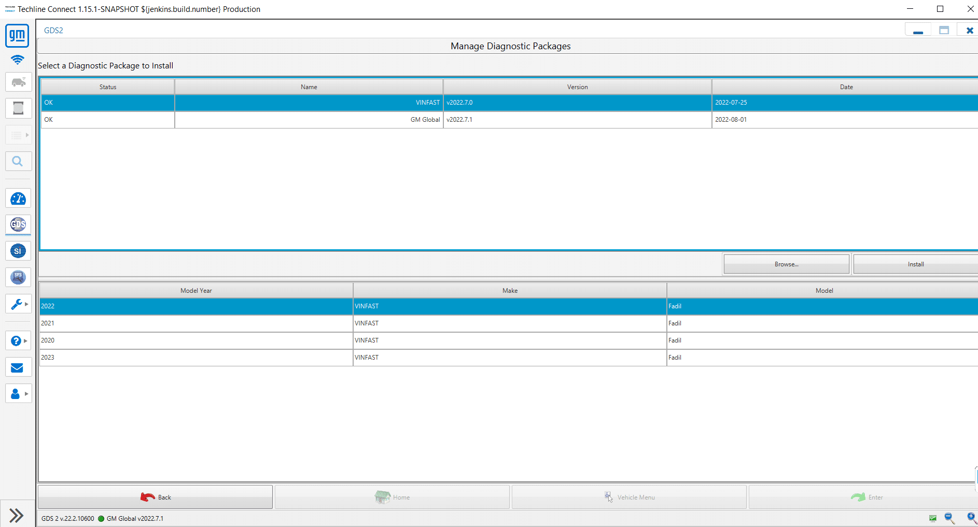Click the Fadil model cell in the 2022 row
The image size is (978, 527).
point(823,306)
